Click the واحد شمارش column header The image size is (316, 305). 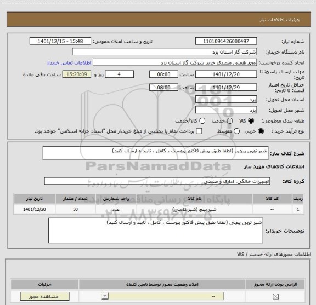pyautogui.click(x=116, y=199)
